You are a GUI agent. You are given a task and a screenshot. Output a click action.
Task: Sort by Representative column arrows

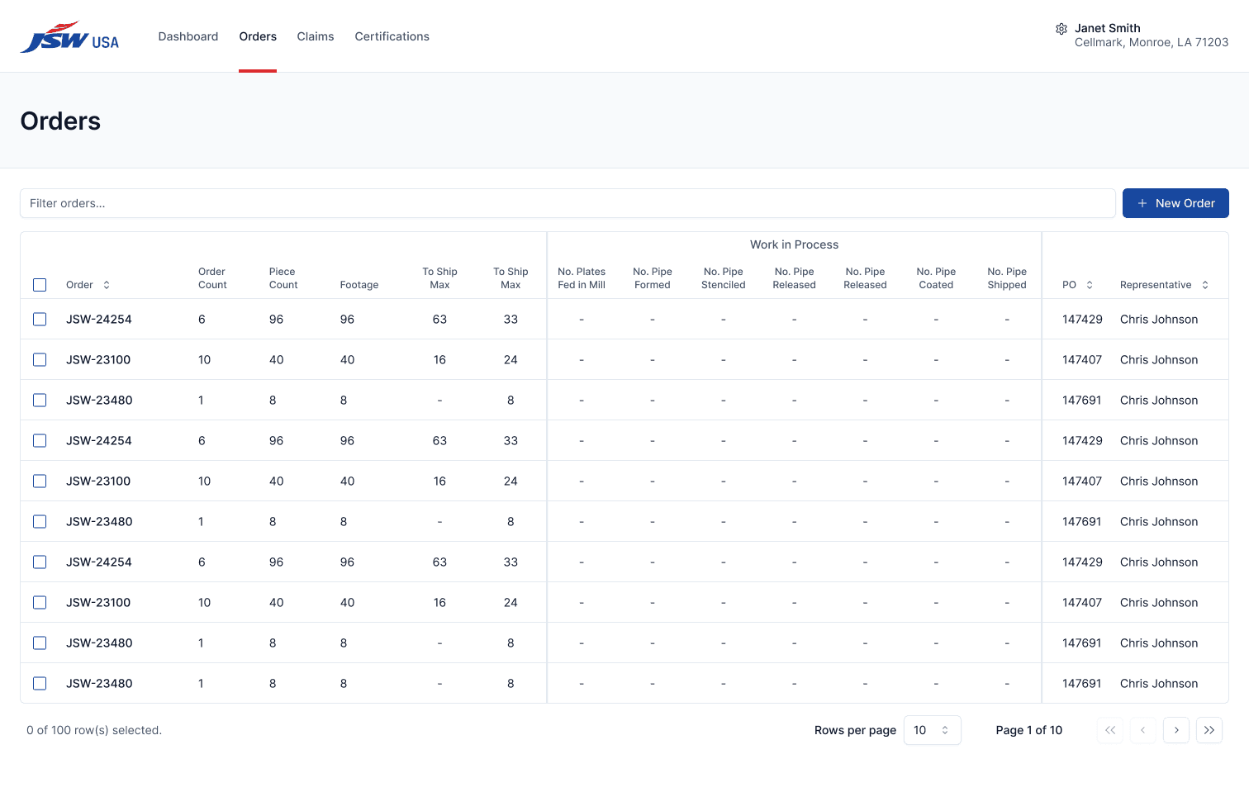tap(1205, 285)
